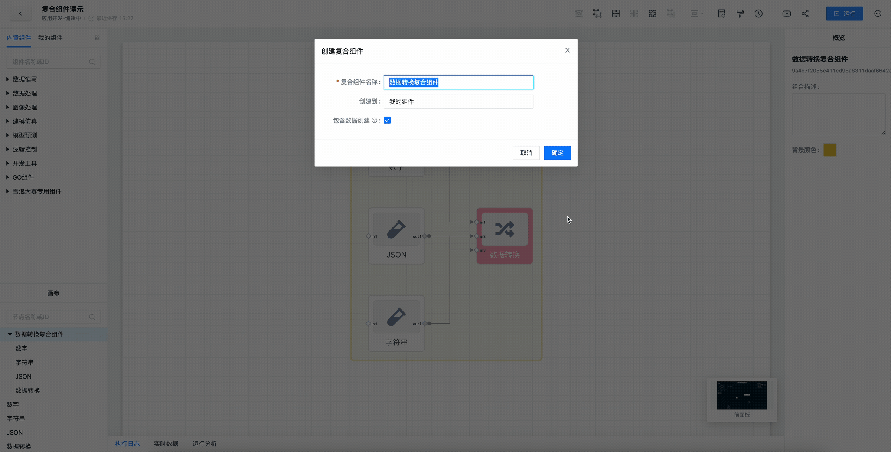The height and width of the screenshot is (452, 891).
Task: Uncheck the 包含数据创建 checkbox
Action: coord(387,120)
